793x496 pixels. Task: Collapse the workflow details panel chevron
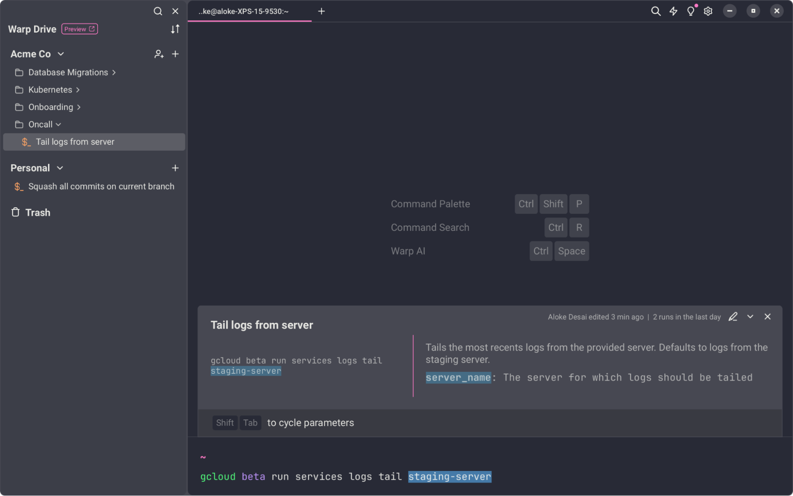750,317
